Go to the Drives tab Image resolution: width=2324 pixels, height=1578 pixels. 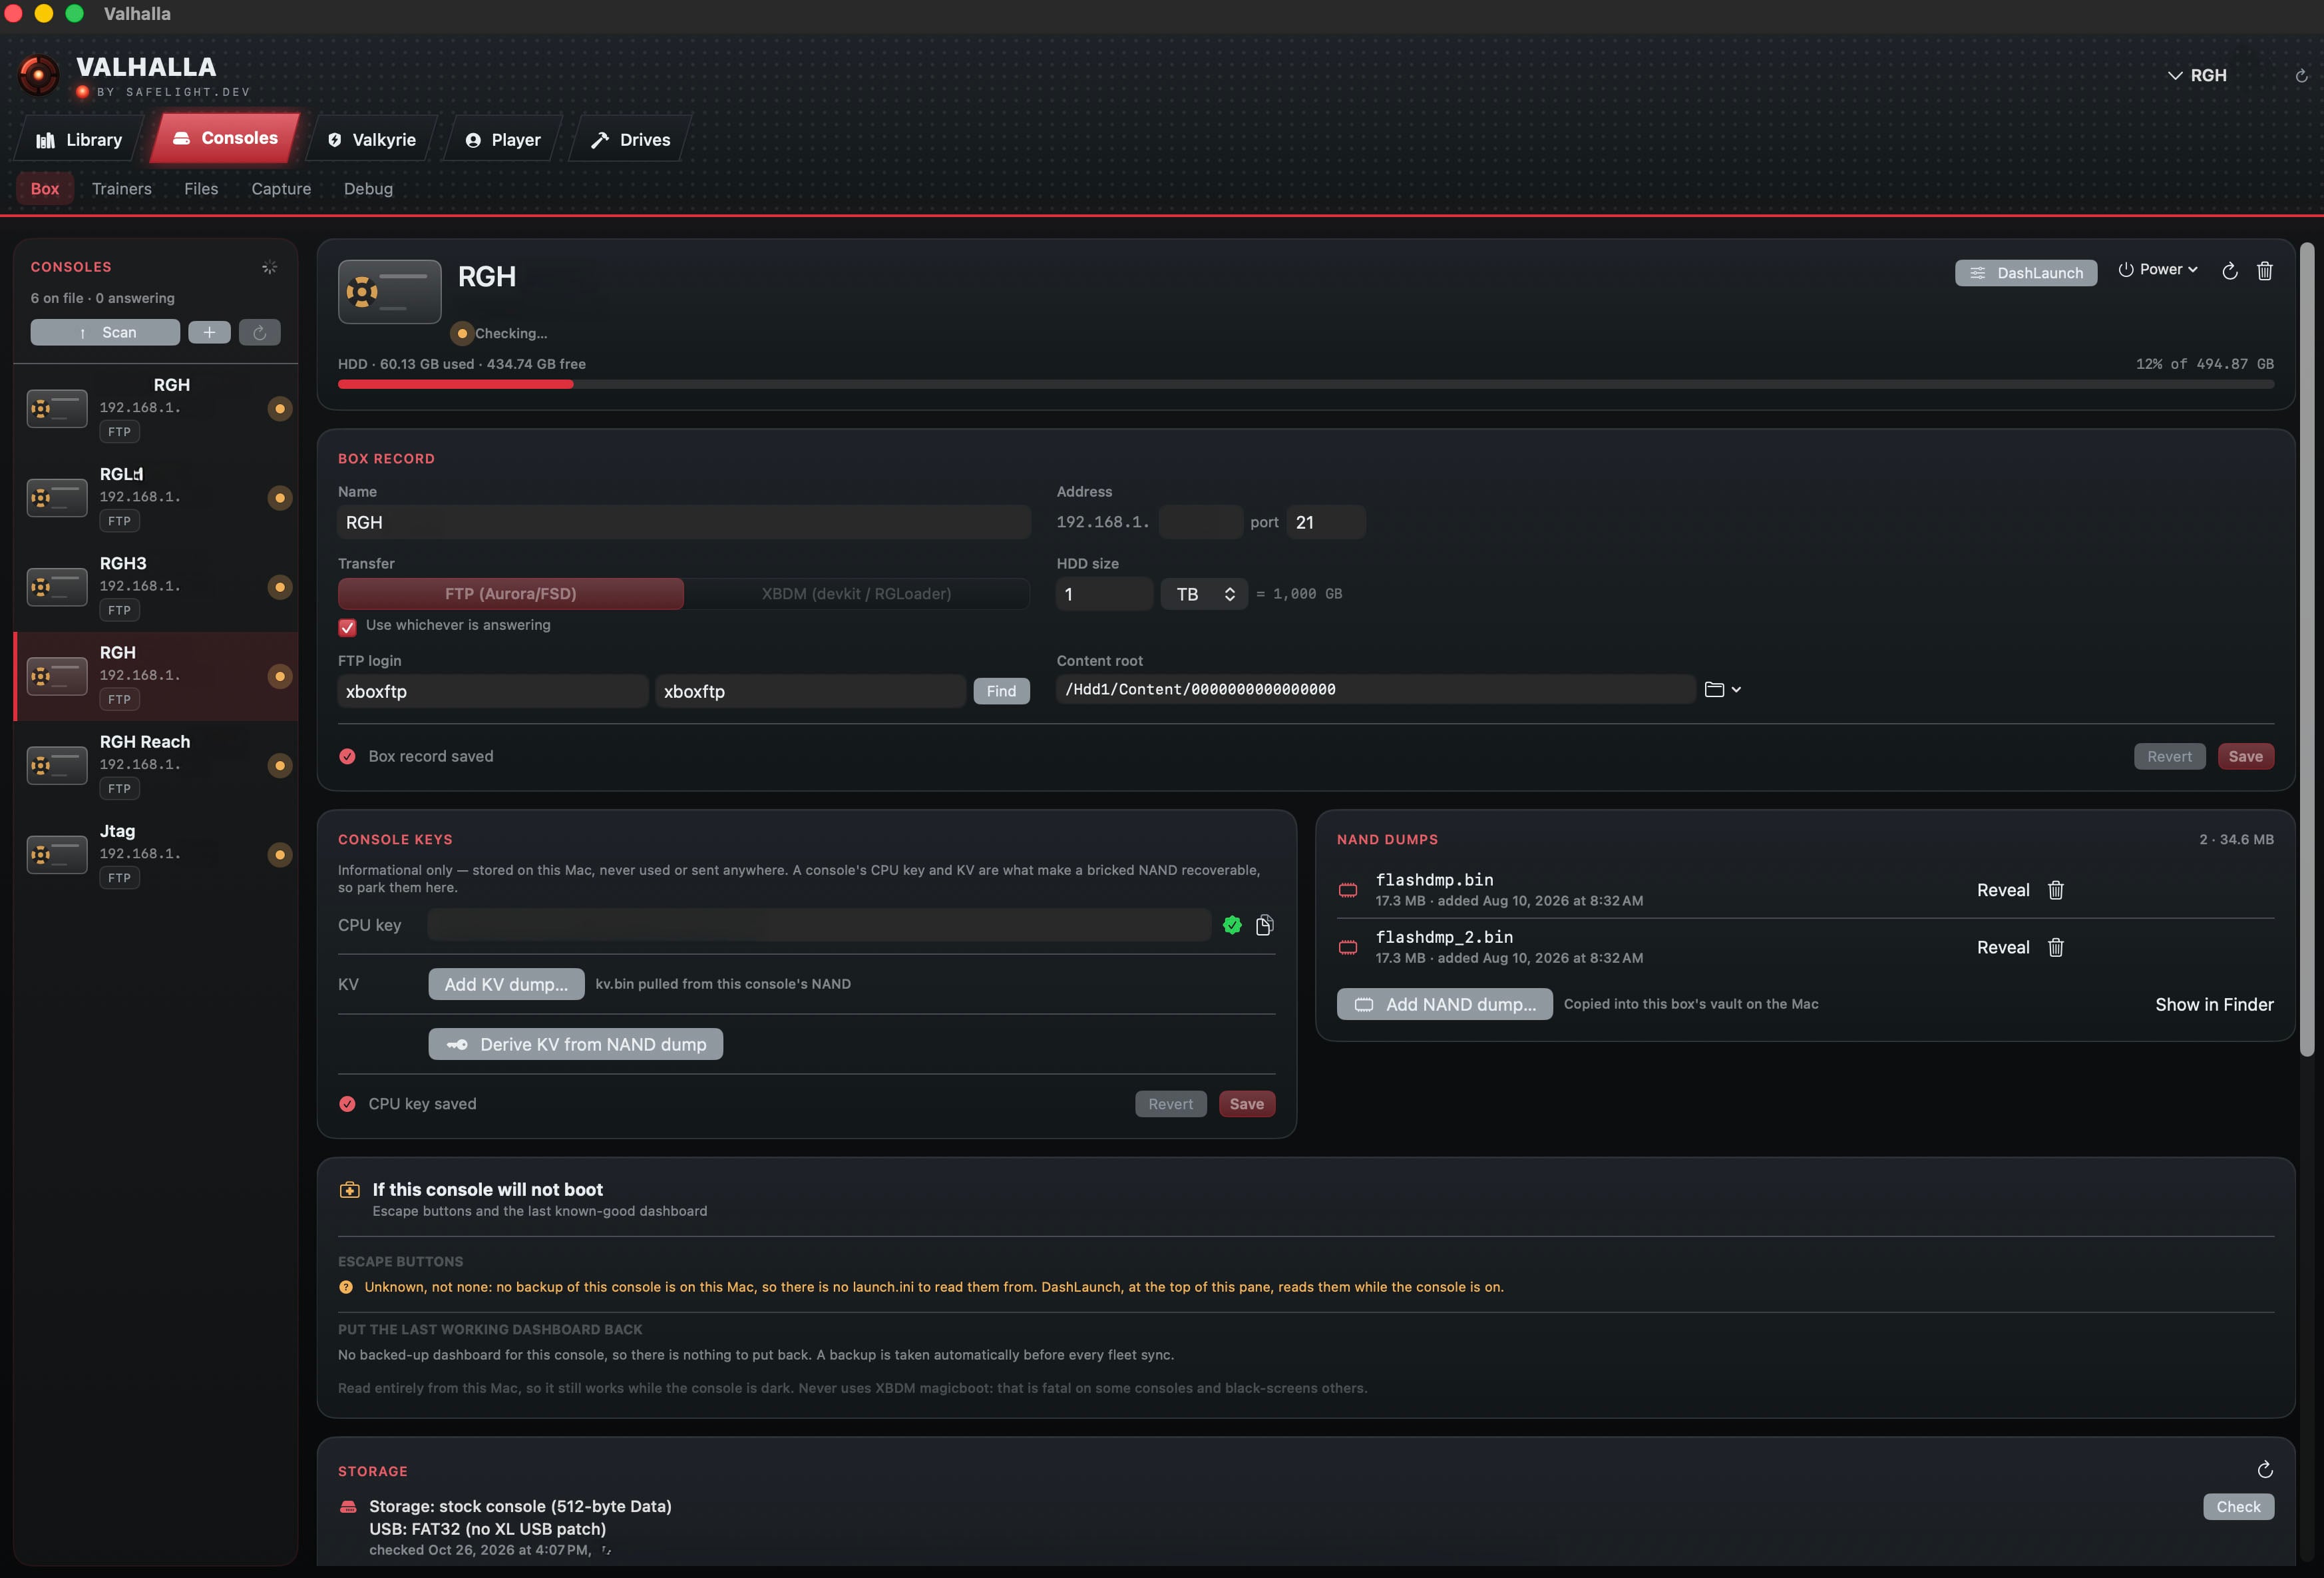630,140
